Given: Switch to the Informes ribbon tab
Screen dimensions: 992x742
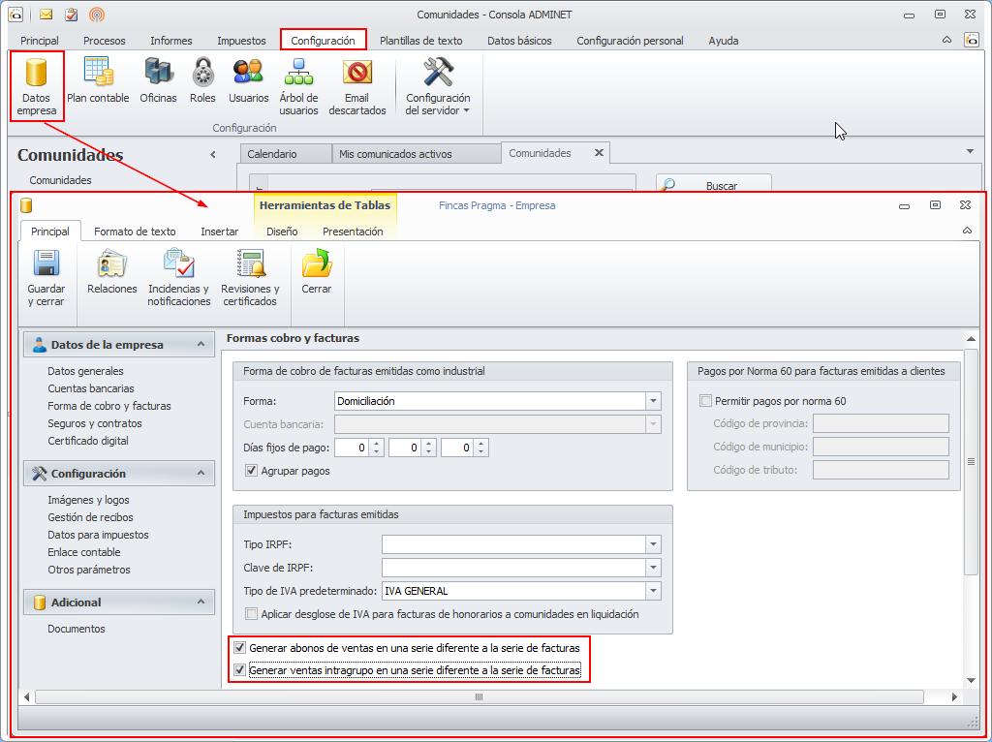Looking at the screenshot, I should [171, 41].
